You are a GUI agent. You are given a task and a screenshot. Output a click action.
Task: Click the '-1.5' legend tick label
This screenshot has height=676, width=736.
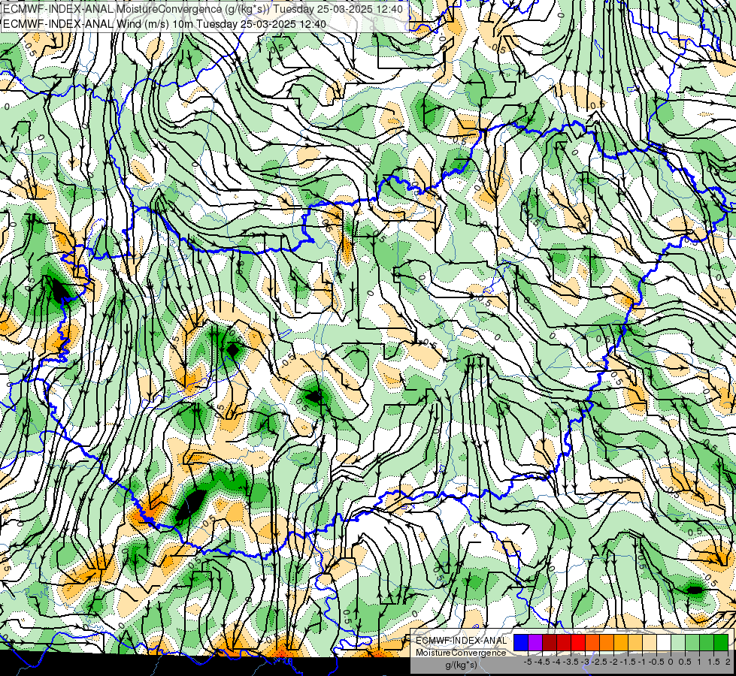628,662
